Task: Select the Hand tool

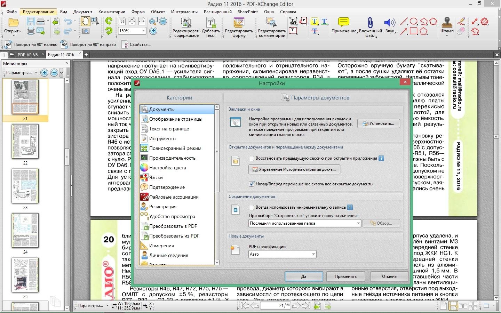Action: click(85, 21)
